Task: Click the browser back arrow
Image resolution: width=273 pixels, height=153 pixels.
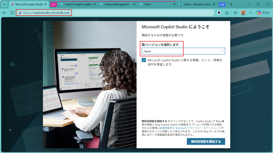Action: (5, 13)
